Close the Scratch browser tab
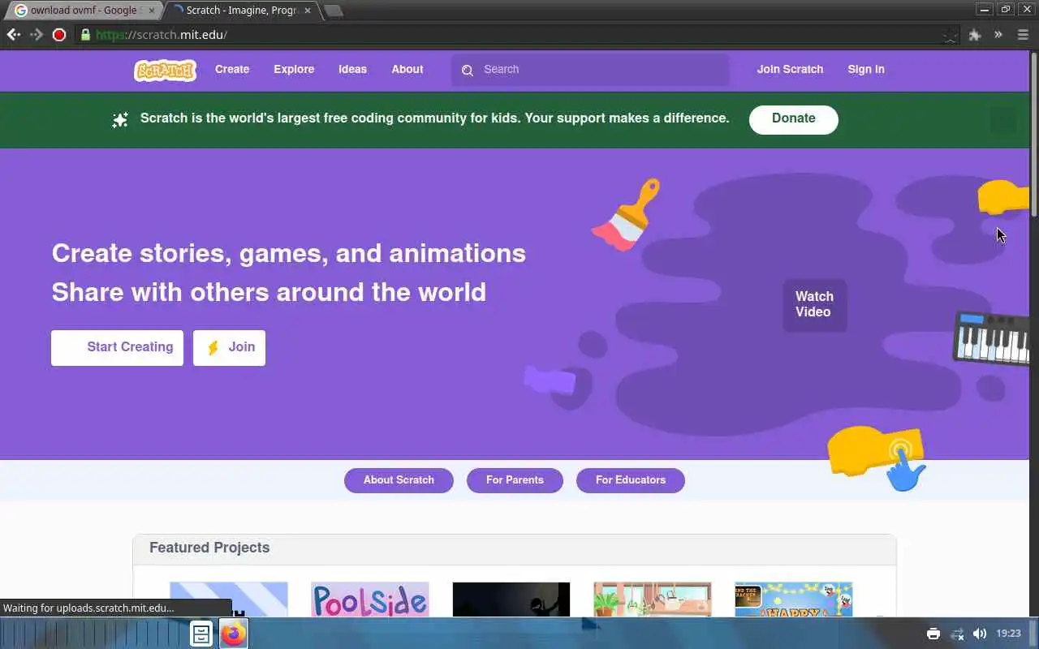1039x649 pixels. (x=308, y=11)
